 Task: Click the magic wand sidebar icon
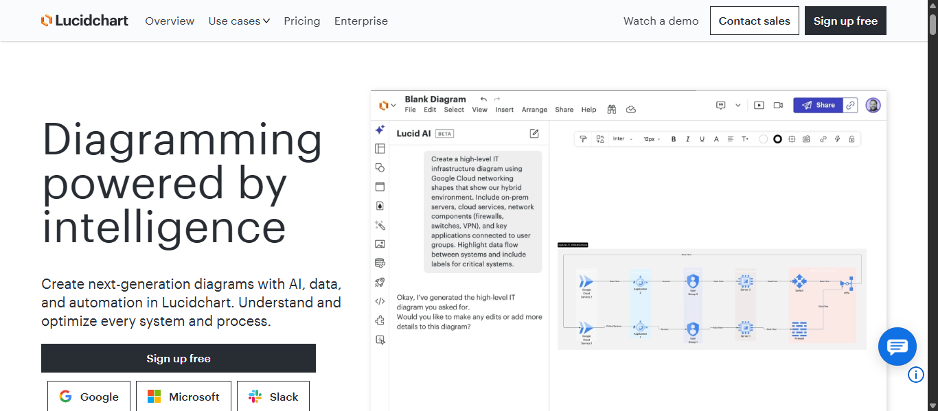380,225
